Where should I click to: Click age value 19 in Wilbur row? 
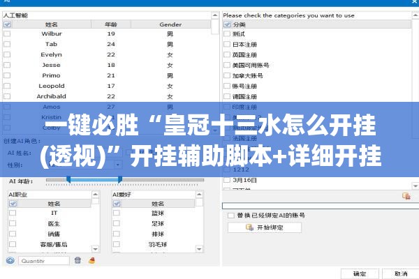[x=111, y=33]
